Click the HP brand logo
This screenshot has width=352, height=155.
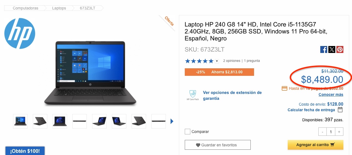[20, 33]
